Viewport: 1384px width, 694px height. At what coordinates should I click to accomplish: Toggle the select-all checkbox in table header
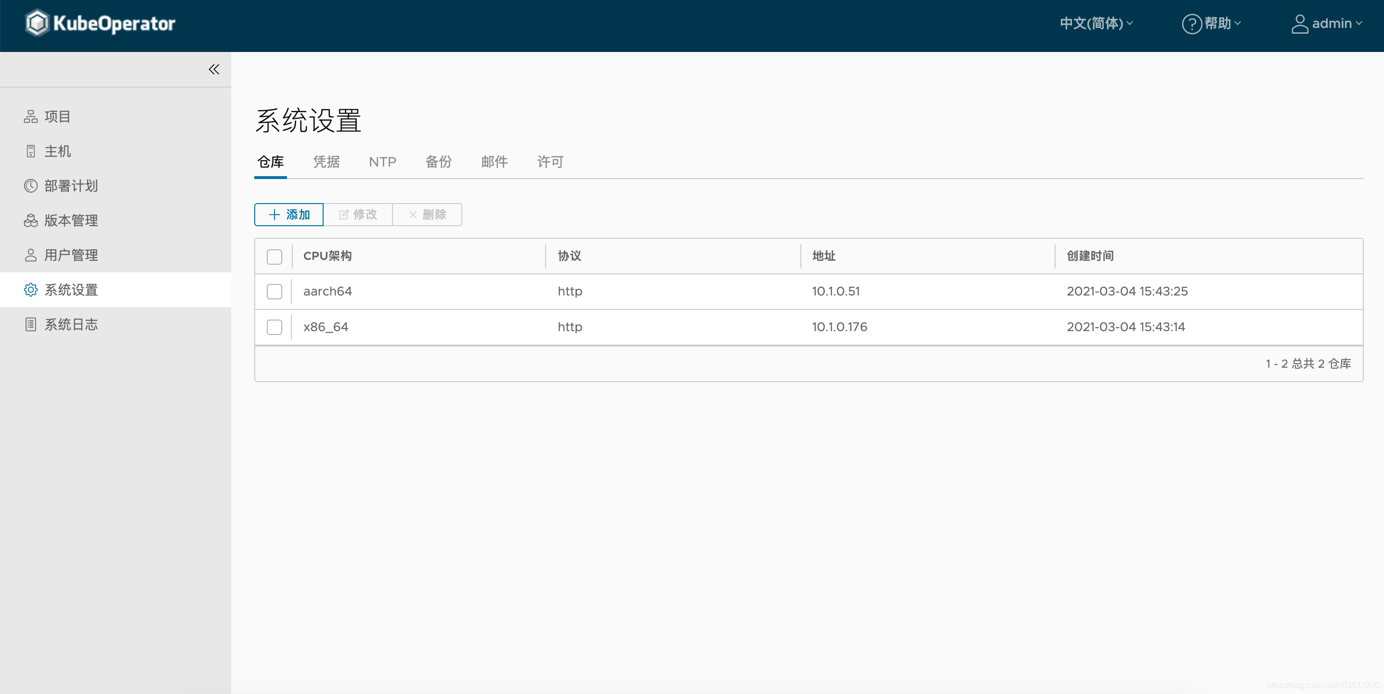coord(274,257)
